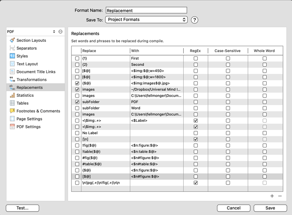
Task: Show the PDF Settings pane
Action: coord(36,126)
